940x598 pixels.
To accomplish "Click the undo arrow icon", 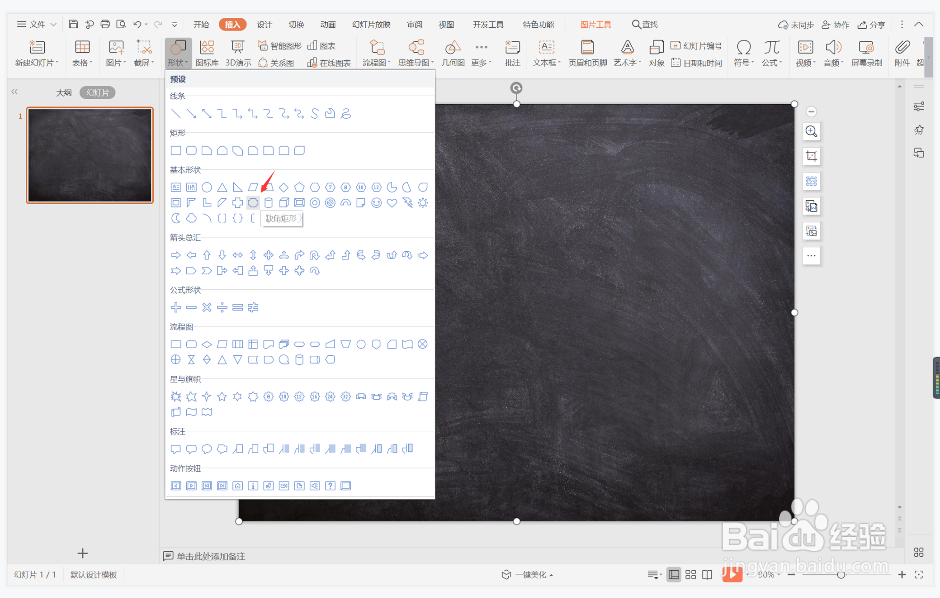I will tap(137, 24).
